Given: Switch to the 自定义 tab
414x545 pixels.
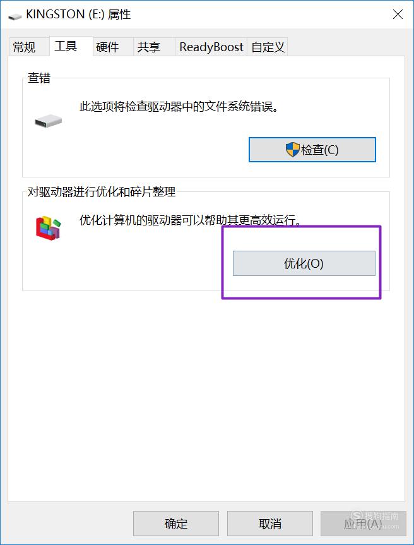Looking at the screenshot, I should coord(268,47).
